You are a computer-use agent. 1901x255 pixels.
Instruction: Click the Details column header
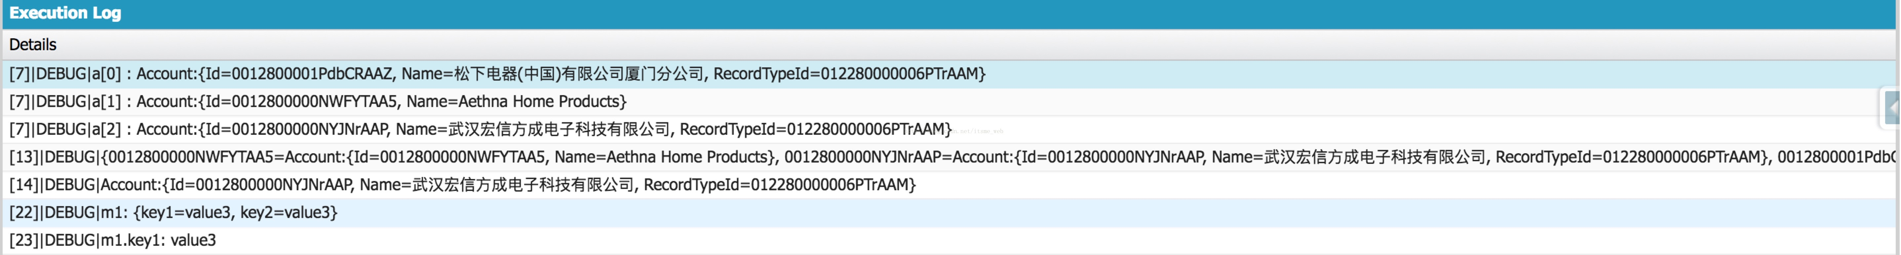coord(949,45)
